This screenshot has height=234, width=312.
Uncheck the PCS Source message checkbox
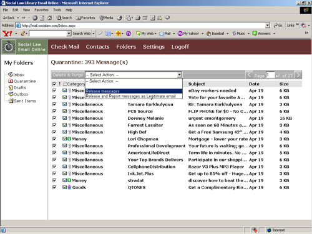point(54,111)
